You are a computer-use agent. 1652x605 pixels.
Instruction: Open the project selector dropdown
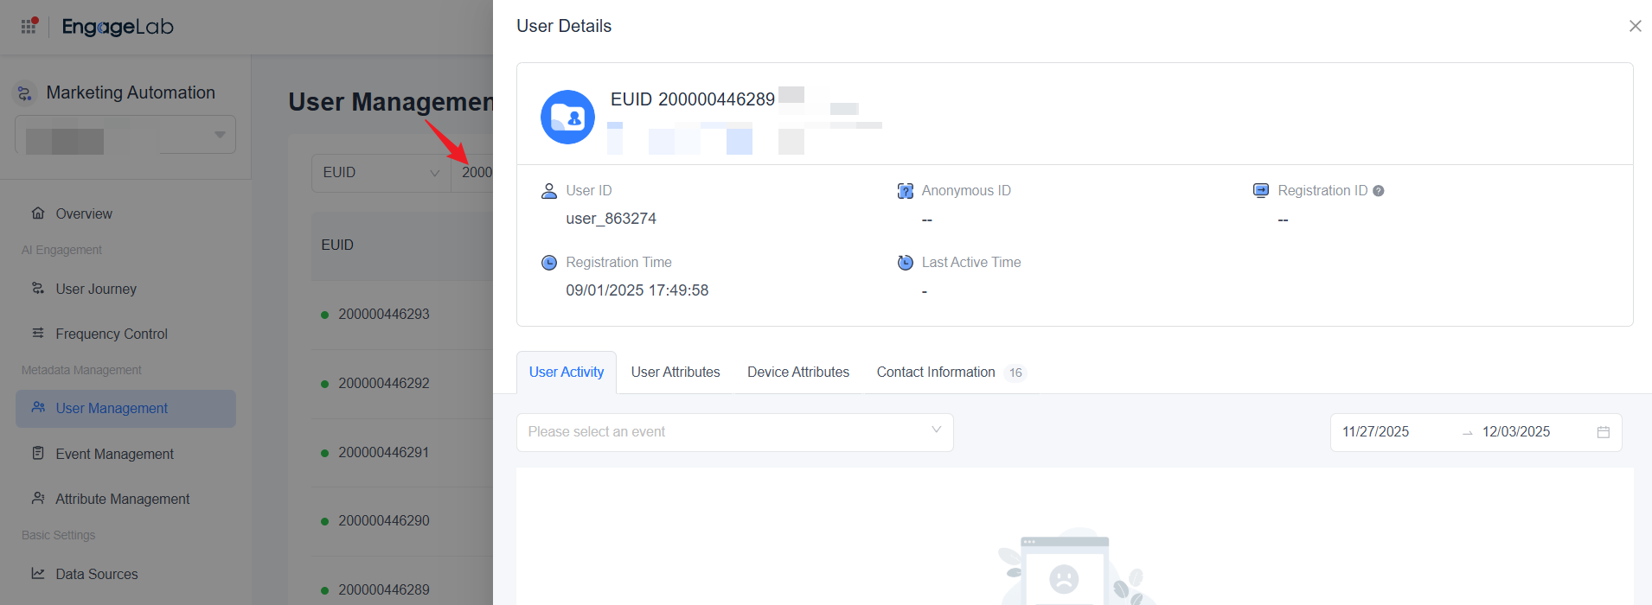point(125,135)
